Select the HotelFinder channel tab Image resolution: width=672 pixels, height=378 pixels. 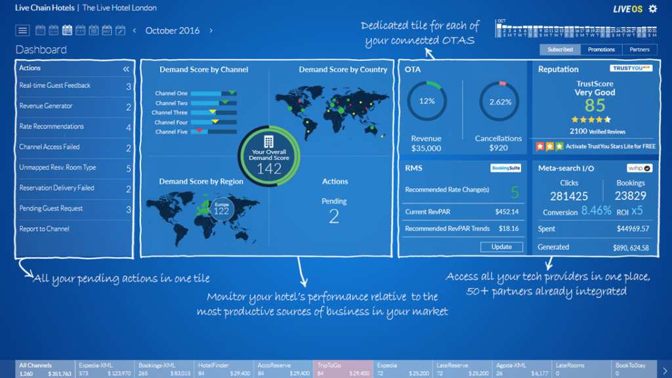[x=224, y=369]
